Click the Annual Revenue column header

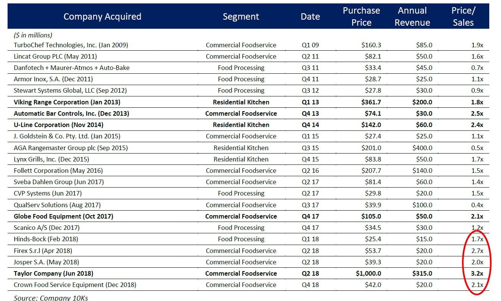pos(412,17)
